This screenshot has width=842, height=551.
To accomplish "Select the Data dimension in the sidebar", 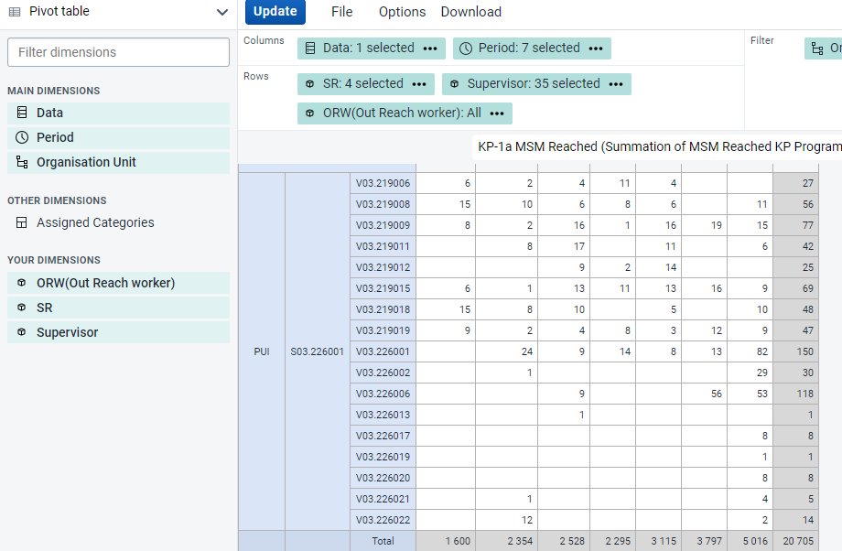I will tap(118, 113).
